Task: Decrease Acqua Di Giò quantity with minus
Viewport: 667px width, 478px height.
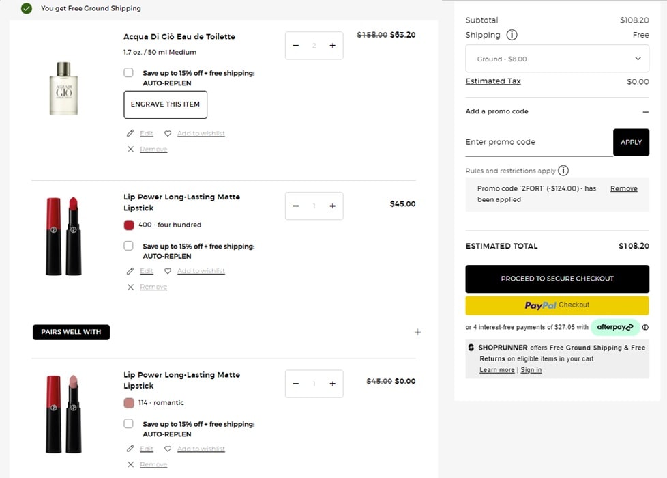Action: click(x=296, y=46)
